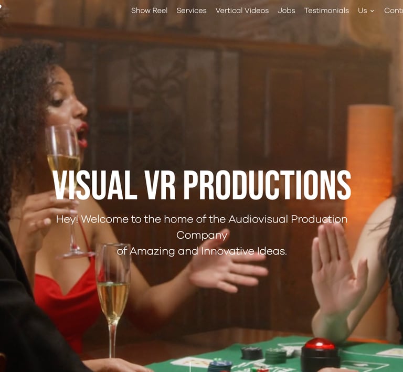Expand the Us dropdown menu
Image resolution: width=403 pixels, height=372 pixels.
pos(366,10)
